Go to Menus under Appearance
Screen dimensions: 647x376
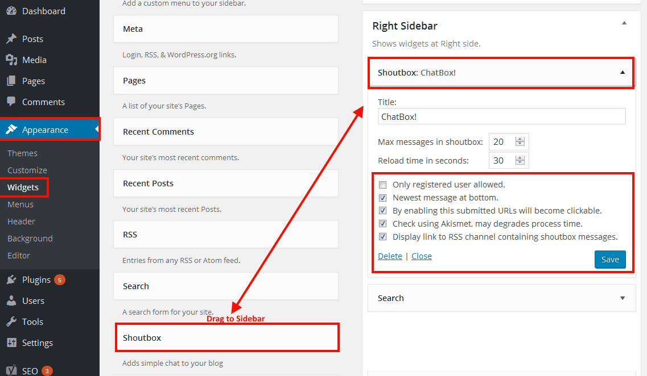coord(20,204)
